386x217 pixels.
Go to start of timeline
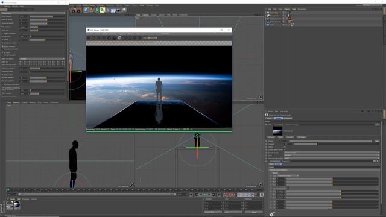(x=191, y=195)
